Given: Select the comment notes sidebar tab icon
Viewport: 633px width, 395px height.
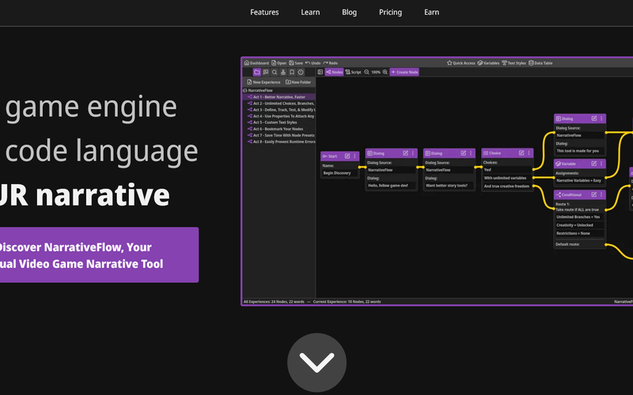Looking at the screenshot, I should [x=266, y=72].
